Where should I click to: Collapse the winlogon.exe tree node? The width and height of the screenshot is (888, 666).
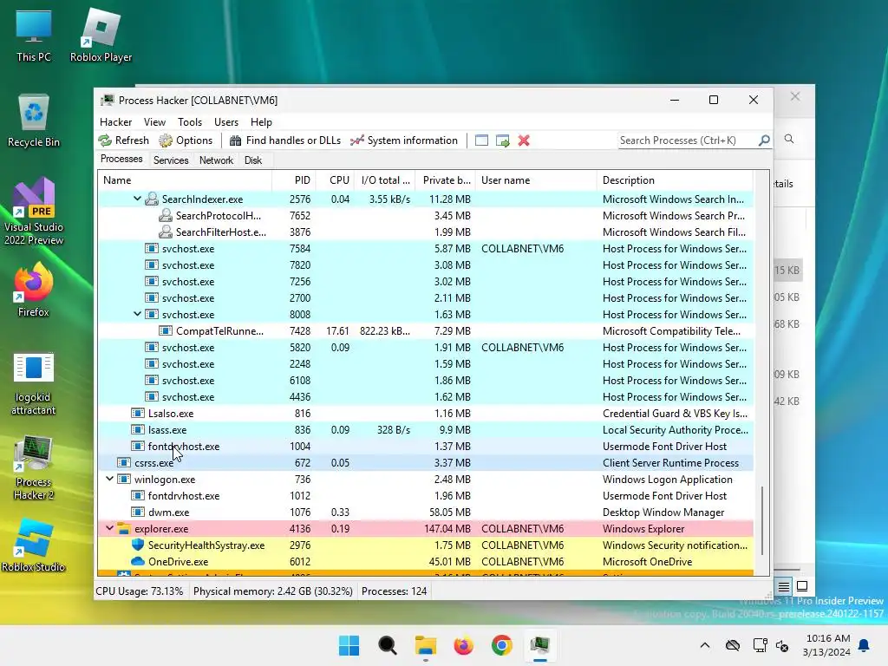point(110,479)
